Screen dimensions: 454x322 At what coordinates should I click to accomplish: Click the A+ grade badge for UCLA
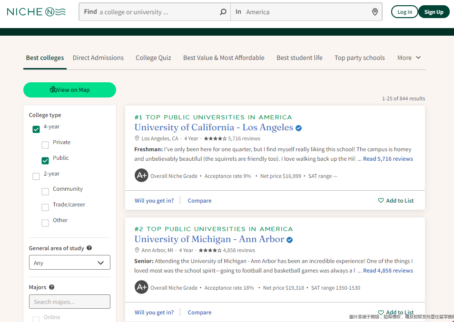[x=141, y=176]
